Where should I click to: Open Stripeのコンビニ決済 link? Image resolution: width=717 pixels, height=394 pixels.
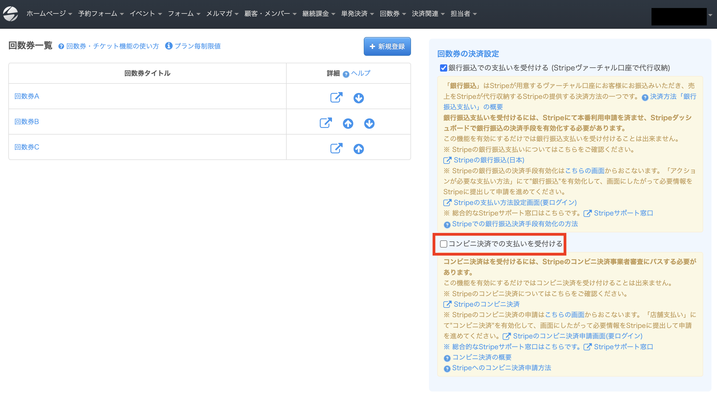point(487,304)
